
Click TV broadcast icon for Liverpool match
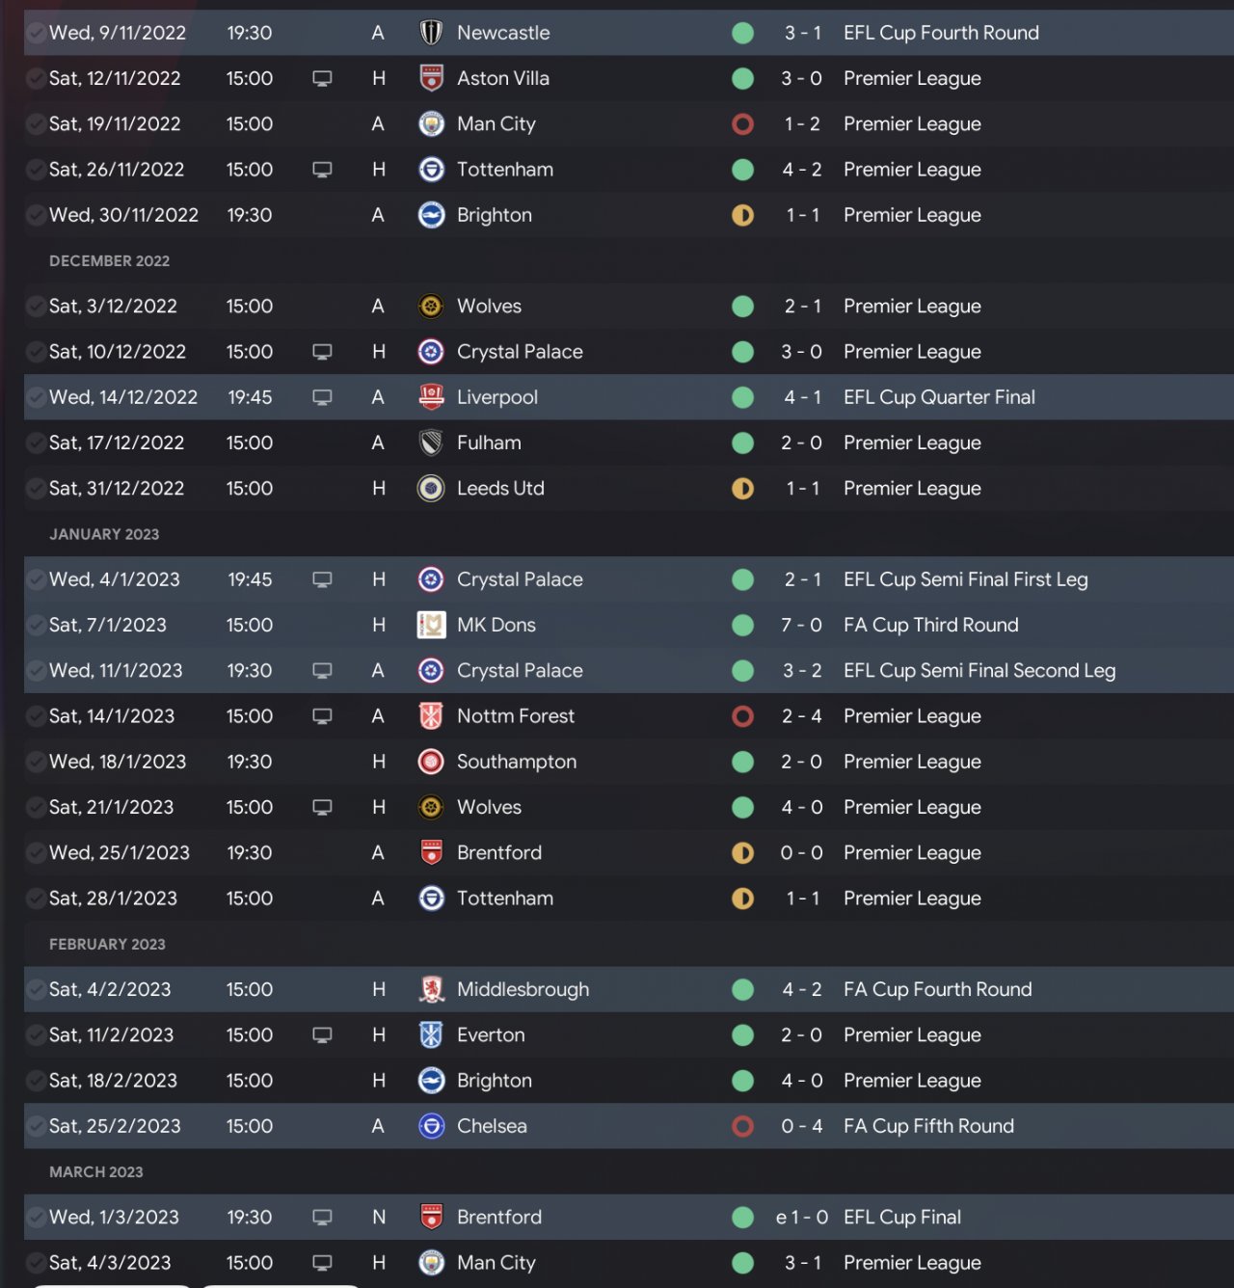pyautogui.click(x=322, y=397)
